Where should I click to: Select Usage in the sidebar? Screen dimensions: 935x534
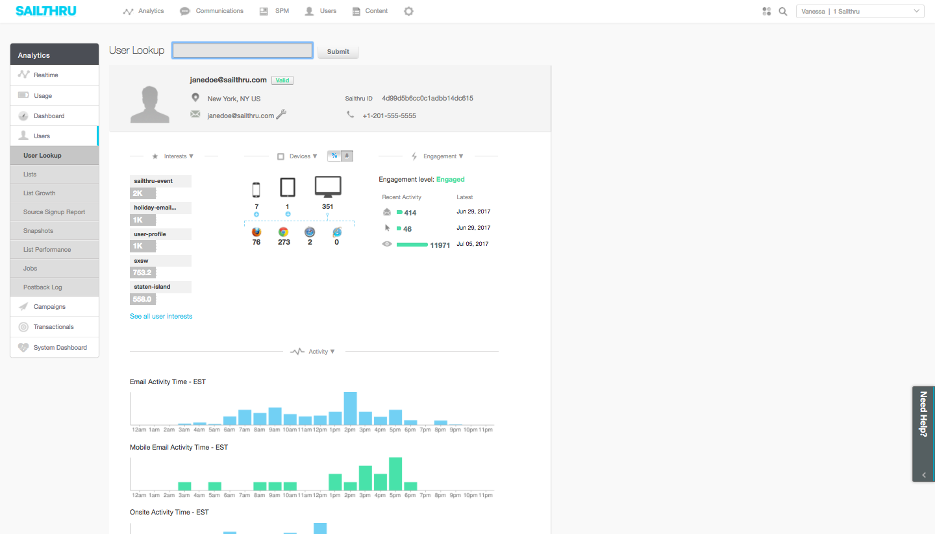click(x=55, y=95)
